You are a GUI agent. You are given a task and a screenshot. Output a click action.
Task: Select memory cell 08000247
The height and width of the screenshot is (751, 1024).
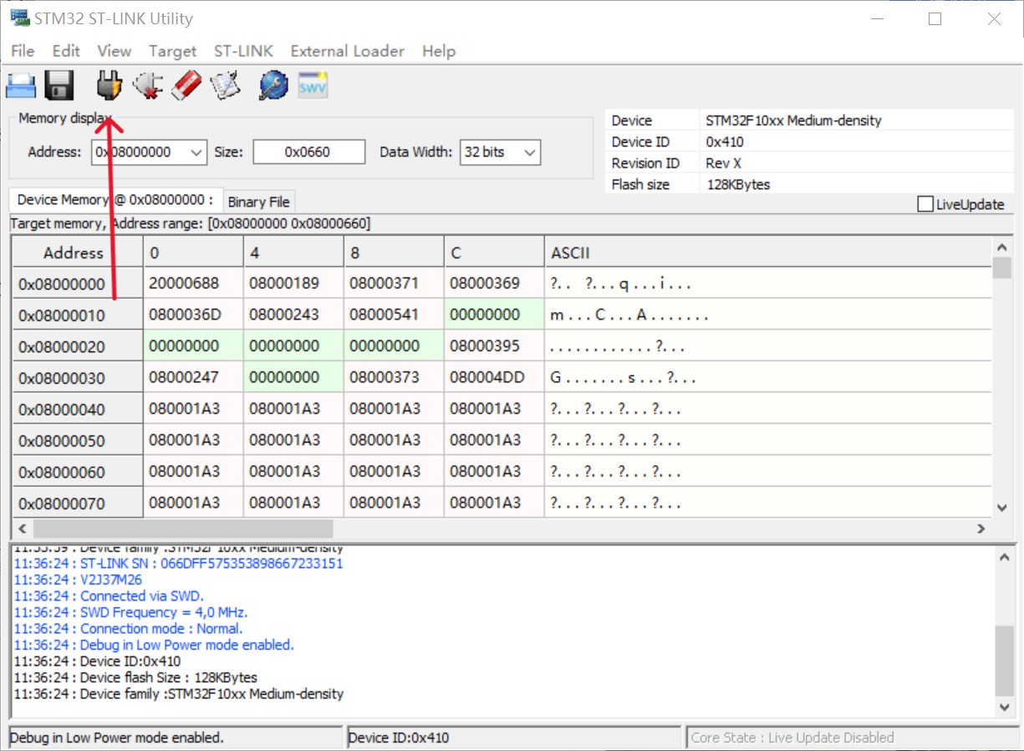(x=193, y=377)
